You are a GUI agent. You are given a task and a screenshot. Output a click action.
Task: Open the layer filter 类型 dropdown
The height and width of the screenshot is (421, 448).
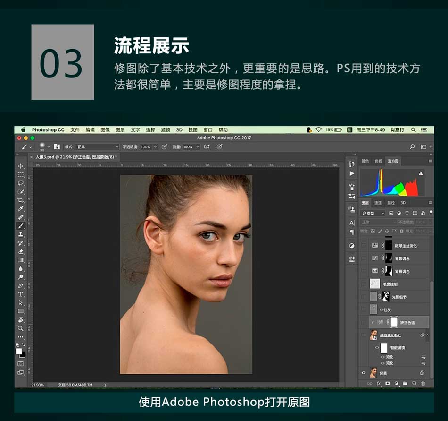[x=373, y=213]
